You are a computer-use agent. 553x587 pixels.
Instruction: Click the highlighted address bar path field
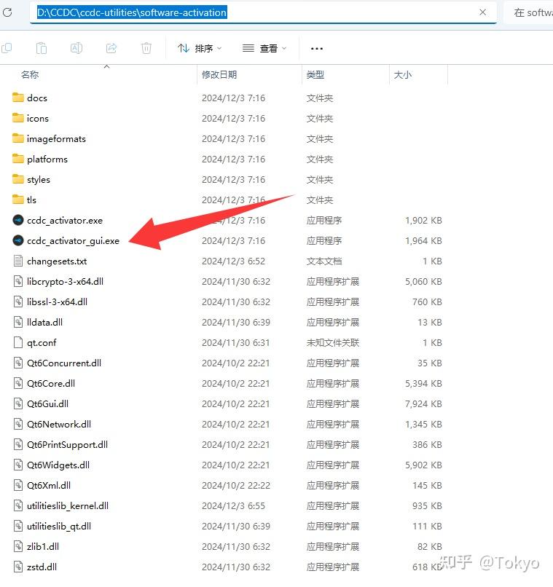pos(263,12)
